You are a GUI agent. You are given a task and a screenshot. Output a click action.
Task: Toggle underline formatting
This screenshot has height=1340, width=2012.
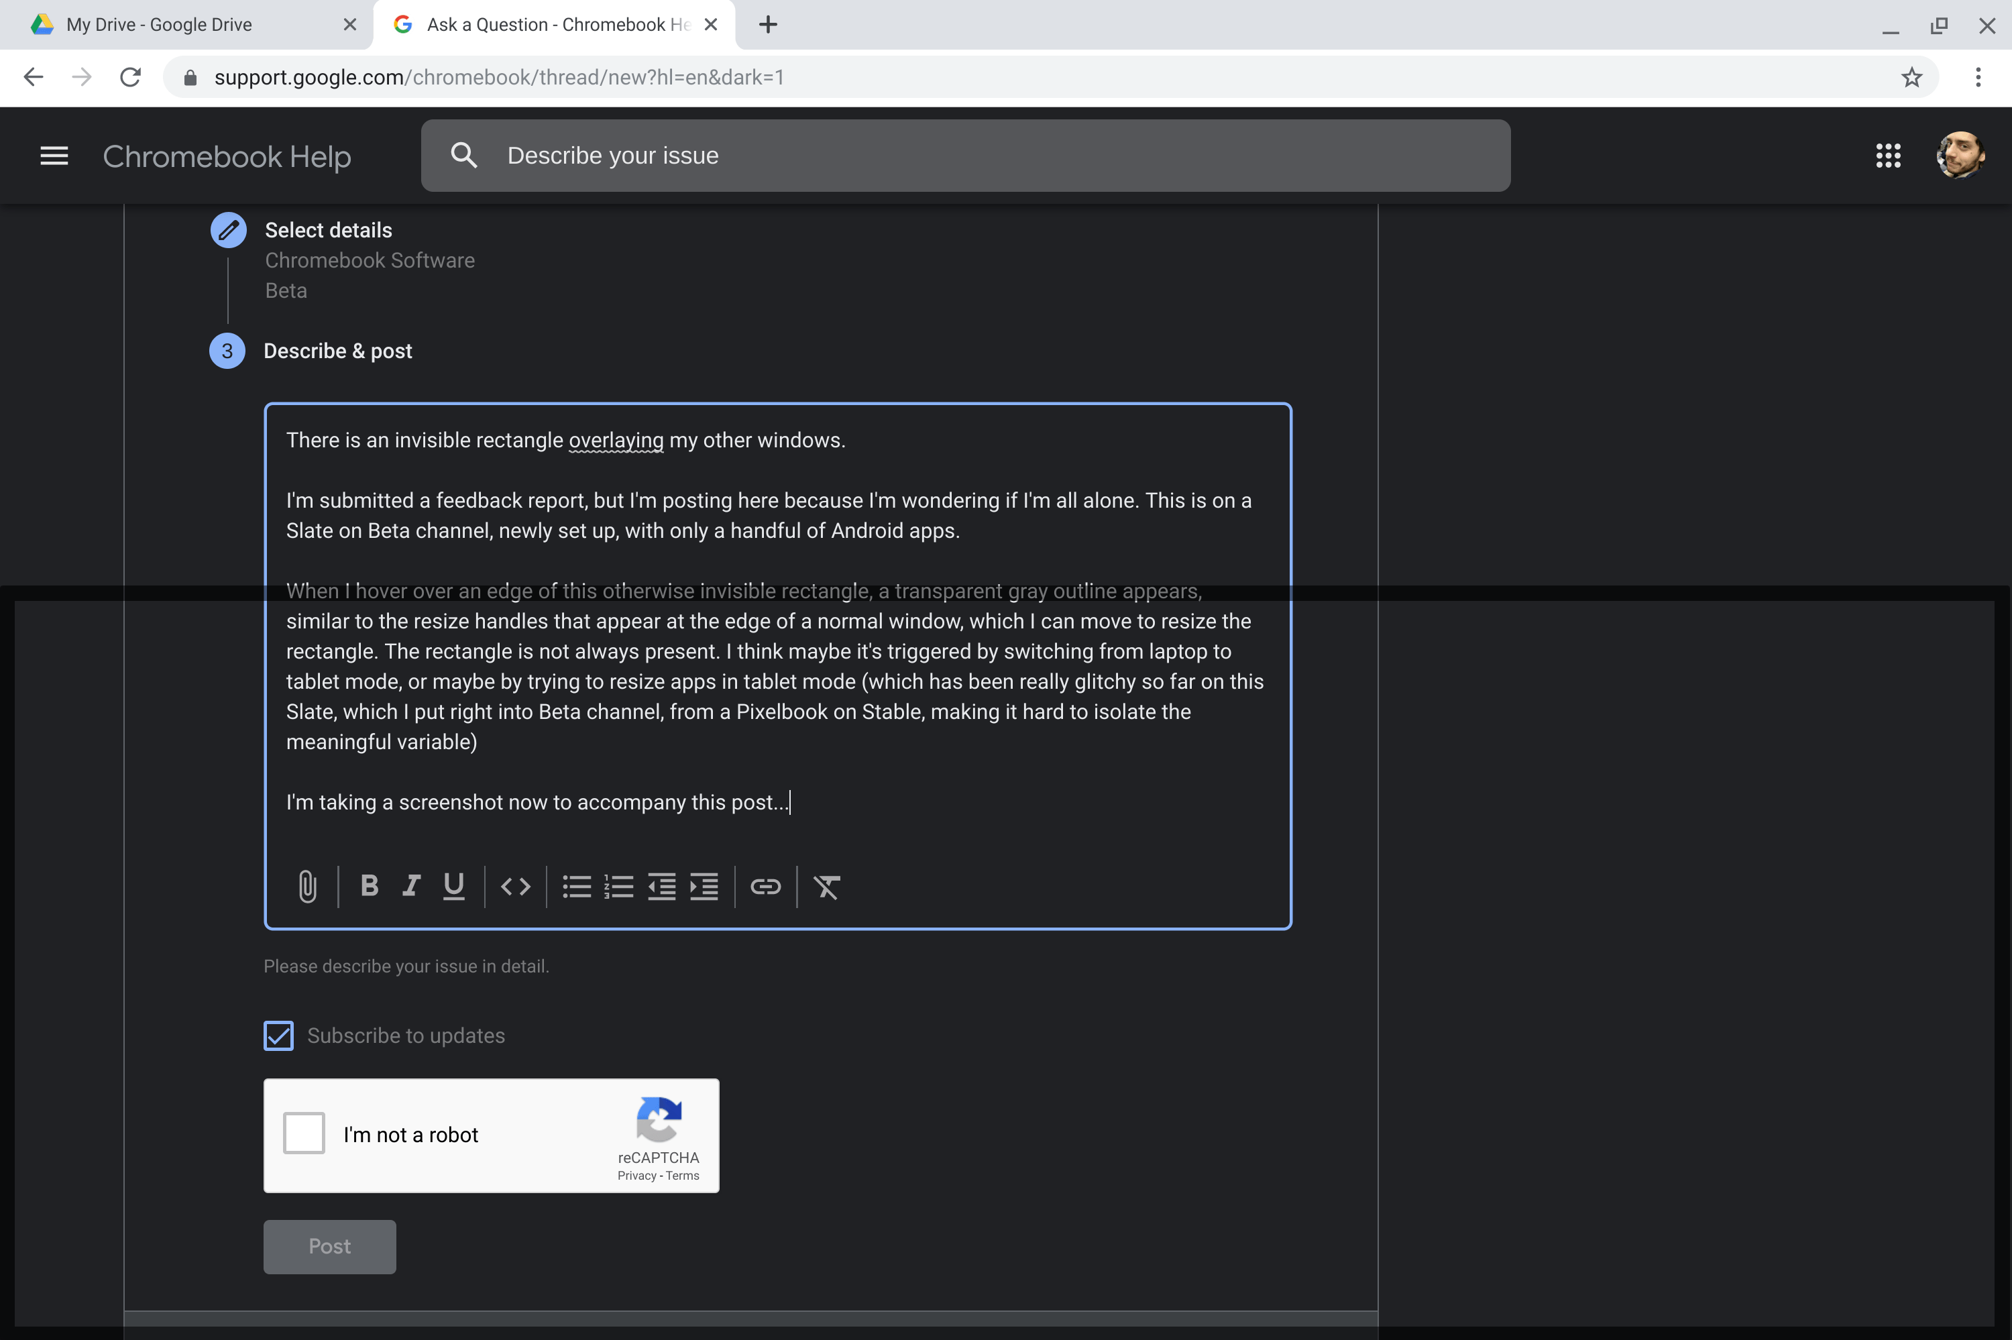pyautogui.click(x=453, y=887)
